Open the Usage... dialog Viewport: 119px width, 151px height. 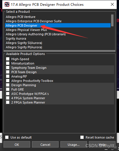coord(74,144)
